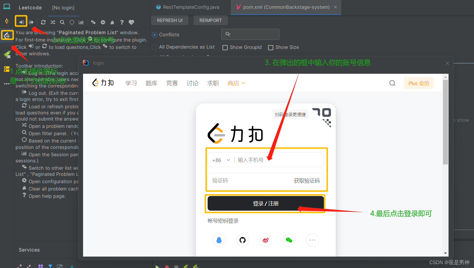Open the 题库 nav item
This screenshot has width=474, height=268.
pyautogui.click(x=151, y=83)
